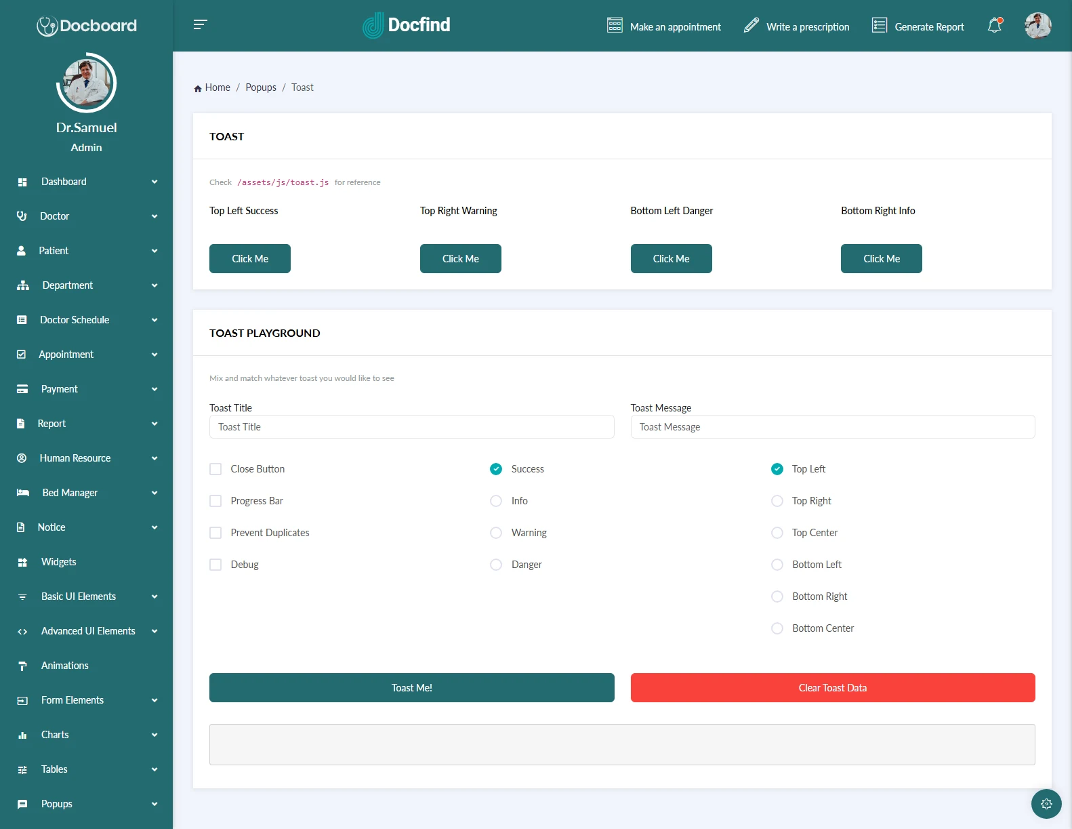Expand the Patient menu chevron

tap(154, 251)
